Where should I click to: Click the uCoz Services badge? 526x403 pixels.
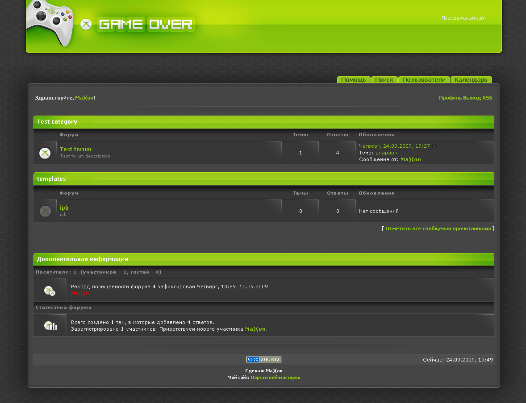coord(264,359)
